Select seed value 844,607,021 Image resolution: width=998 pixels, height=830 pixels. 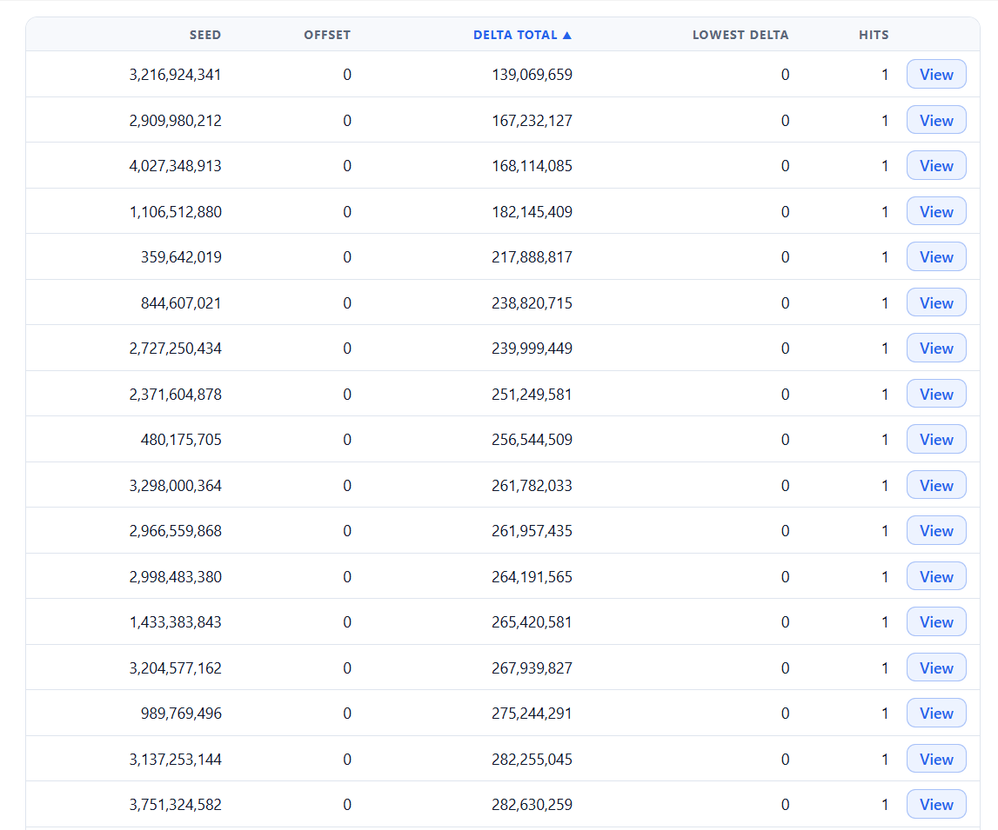[181, 302]
